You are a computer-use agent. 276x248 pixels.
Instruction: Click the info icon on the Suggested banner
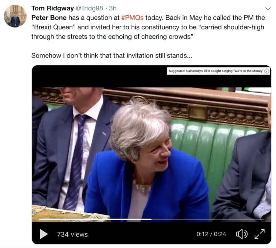(267, 71)
